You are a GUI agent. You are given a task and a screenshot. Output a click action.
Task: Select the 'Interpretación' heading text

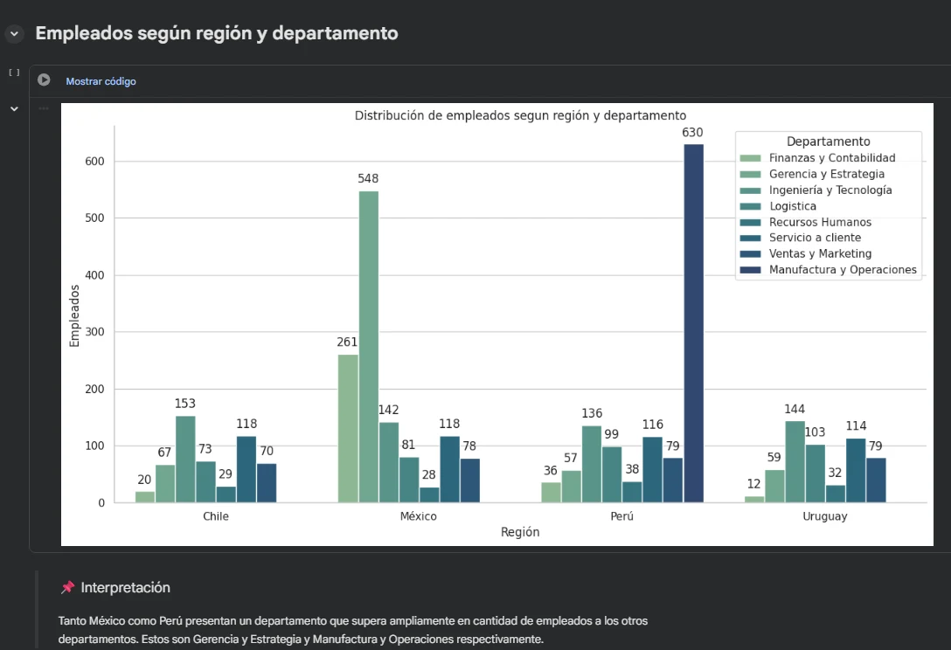click(x=126, y=588)
